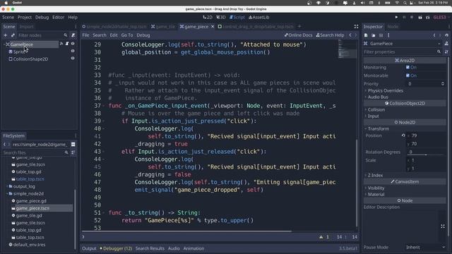
Task: Click the script warnings icon in the status bar
Action: pyautogui.click(x=321, y=237)
